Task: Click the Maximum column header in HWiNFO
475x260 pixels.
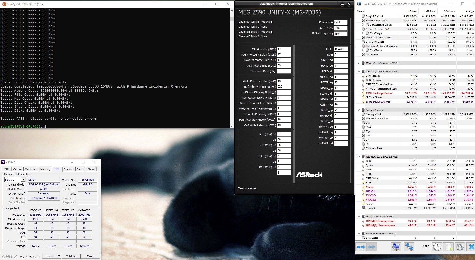Action: 449,11
